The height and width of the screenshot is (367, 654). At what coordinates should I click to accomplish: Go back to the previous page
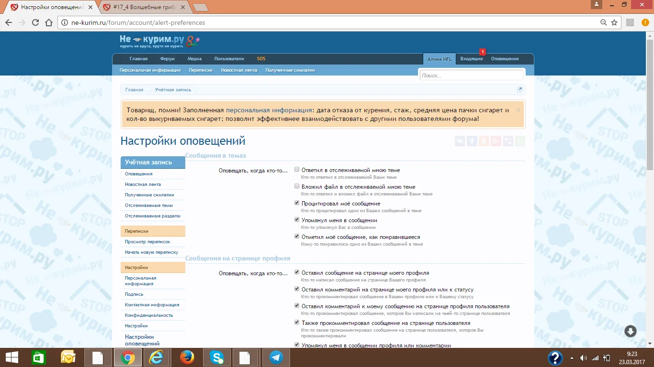(x=8, y=22)
